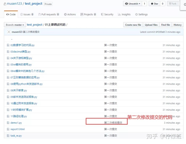Click file icon beside 08使用python来发送邮件.py
The width and height of the screenshot is (186, 144).
point(8,84)
